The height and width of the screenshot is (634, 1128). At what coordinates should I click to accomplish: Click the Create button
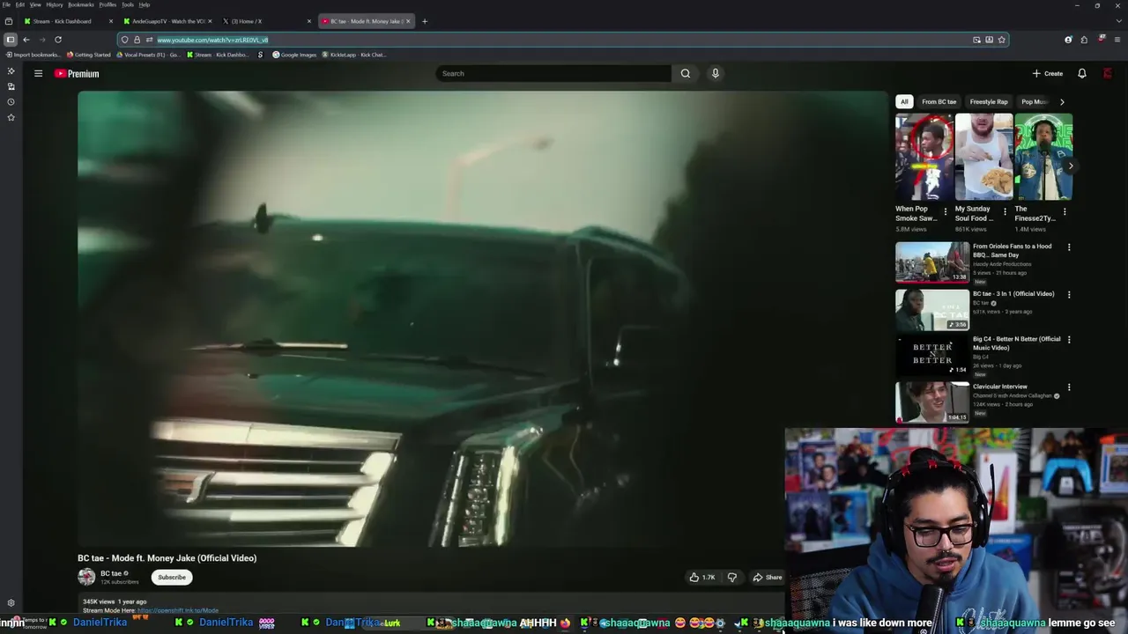coord(1048,73)
